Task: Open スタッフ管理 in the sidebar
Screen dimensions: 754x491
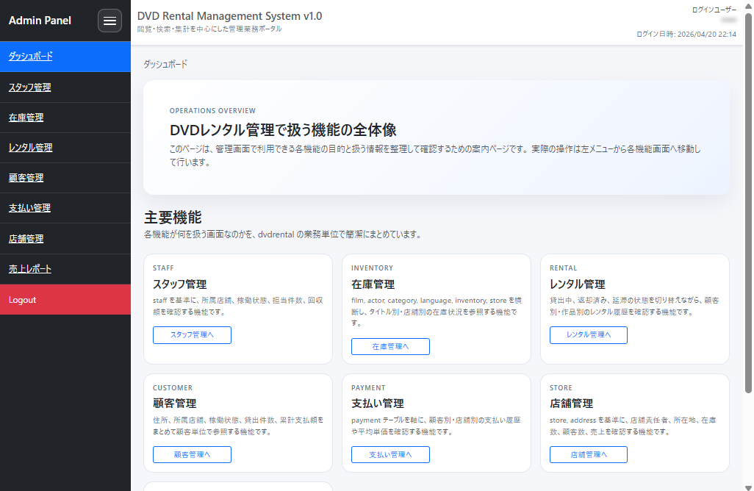Action: pyautogui.click(x=65, y=87)
